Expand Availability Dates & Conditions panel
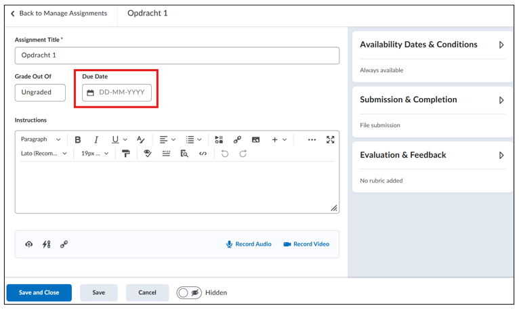This screenshot has width=519, height=312. tap(432, 45)
